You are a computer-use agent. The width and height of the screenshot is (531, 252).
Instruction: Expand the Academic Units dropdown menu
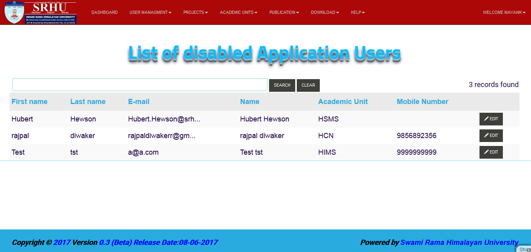point(239,12)
